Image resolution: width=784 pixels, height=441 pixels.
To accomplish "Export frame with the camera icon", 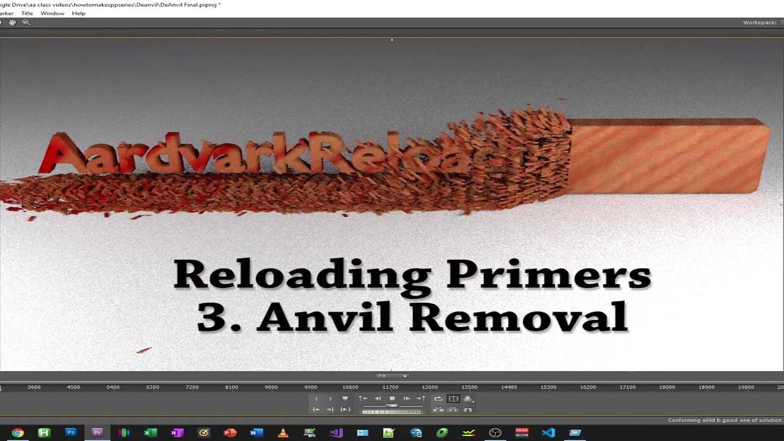I will tap(468, 409).
